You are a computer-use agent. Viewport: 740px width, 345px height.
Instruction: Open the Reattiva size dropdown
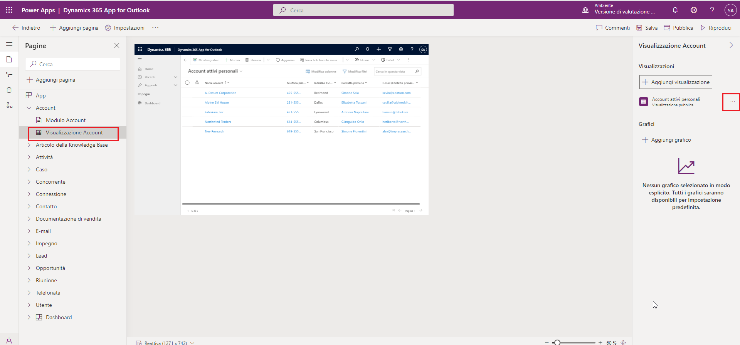click(x=192, y=343)
